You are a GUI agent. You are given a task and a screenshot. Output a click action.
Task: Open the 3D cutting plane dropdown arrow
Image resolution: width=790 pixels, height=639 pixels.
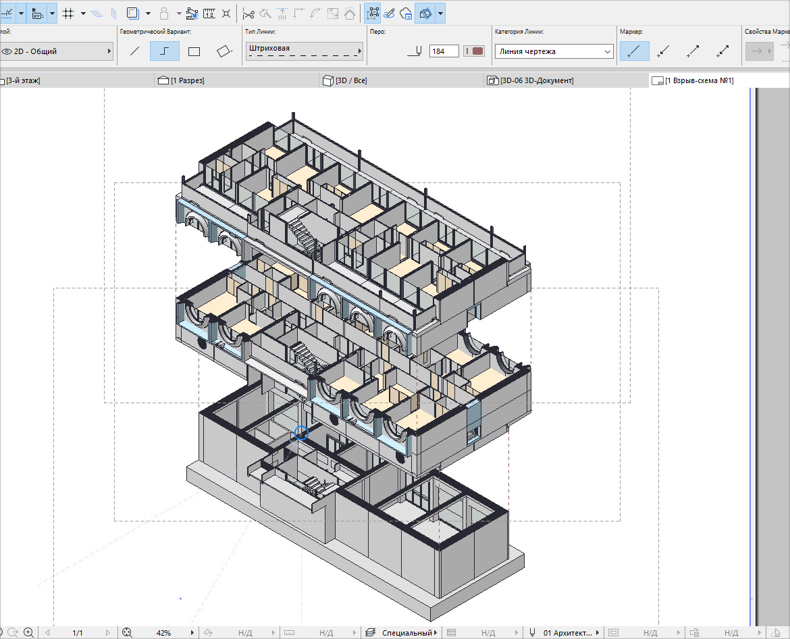[x=440, y=14]
